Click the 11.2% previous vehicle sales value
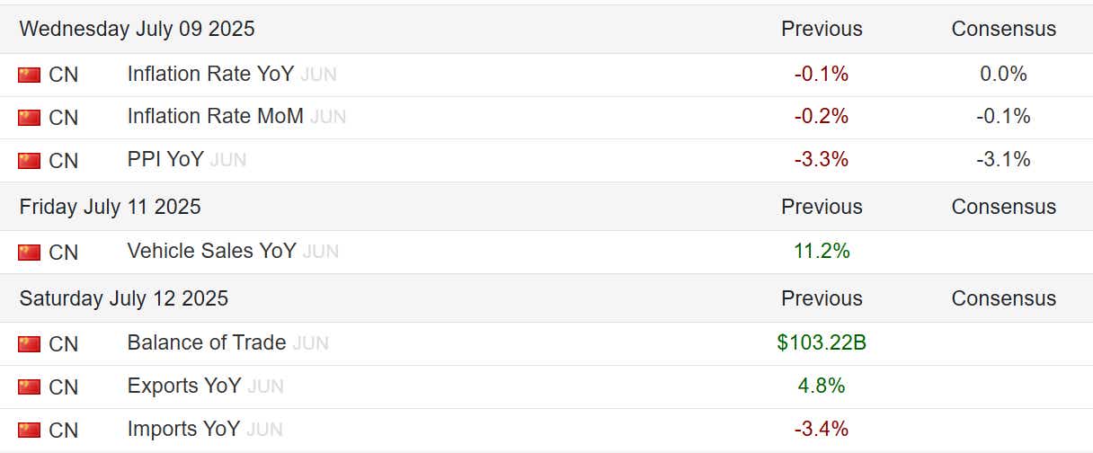Screen dimensions: 1093x453 822,252
